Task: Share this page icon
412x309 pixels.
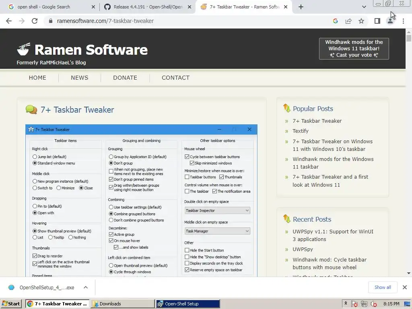Action: click(348, 21)
